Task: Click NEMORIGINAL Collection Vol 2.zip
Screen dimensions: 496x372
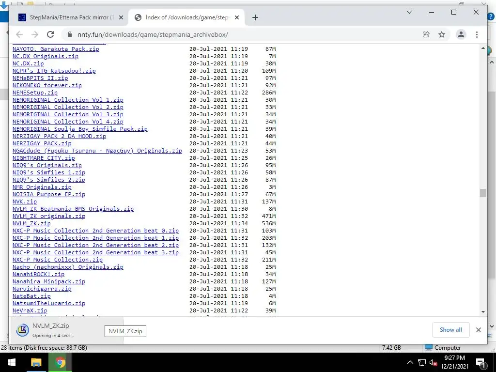Action: 68,107
